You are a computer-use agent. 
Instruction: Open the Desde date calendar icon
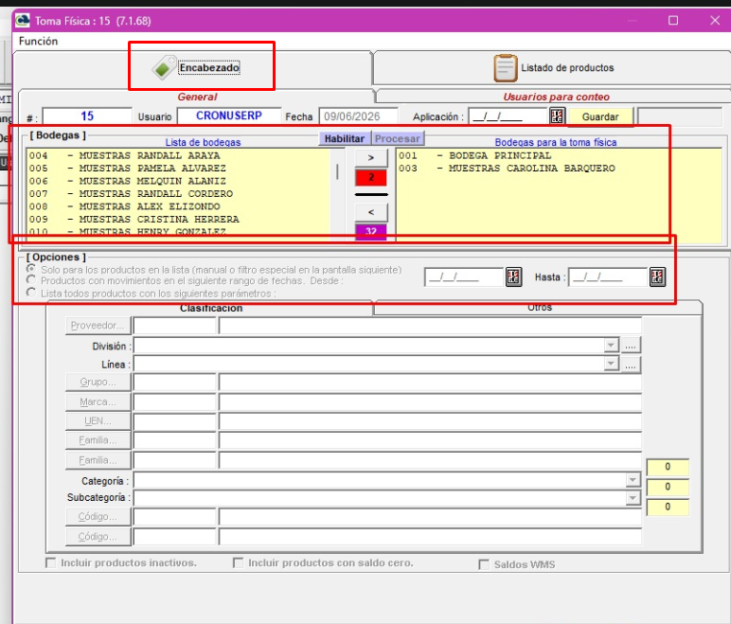pyautogui.click(x=514, y=277)
